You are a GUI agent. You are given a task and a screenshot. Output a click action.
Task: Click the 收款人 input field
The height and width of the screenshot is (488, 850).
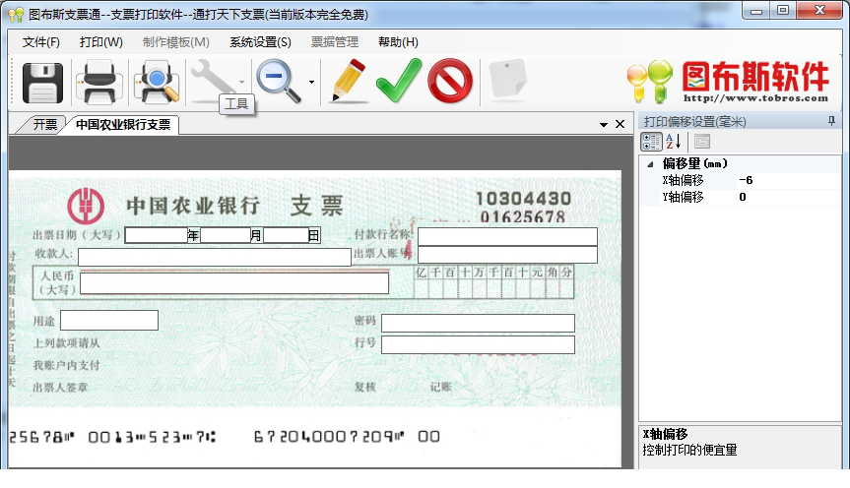click(x=215, y=257)
